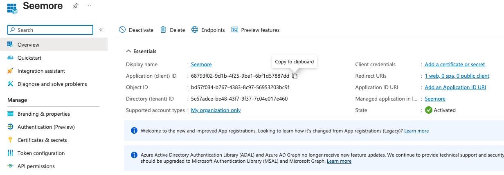The image size is (504, 175).
Task: Open the redirect URIs link
Action: (x=457, y=76)
